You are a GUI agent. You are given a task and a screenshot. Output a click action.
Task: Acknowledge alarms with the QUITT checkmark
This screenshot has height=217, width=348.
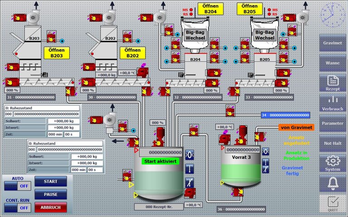[x=333, y=203]
